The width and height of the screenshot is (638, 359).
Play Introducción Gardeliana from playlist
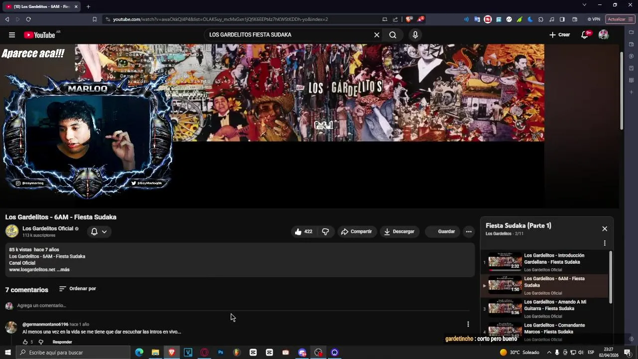[544, 262]
